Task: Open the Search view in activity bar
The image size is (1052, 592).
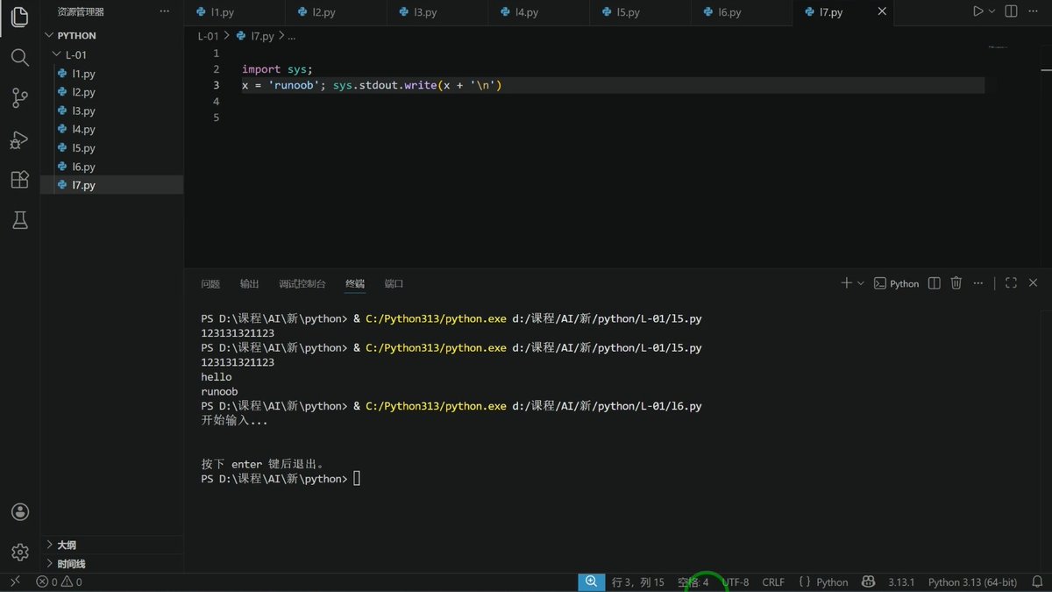Action: pyautogui.click(x=19, y=58)
